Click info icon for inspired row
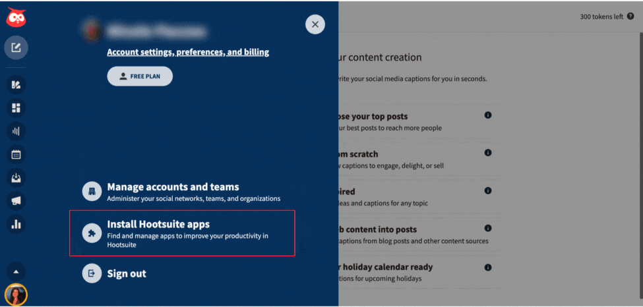This screenshot has height=307, width=643. click(488, 190)
